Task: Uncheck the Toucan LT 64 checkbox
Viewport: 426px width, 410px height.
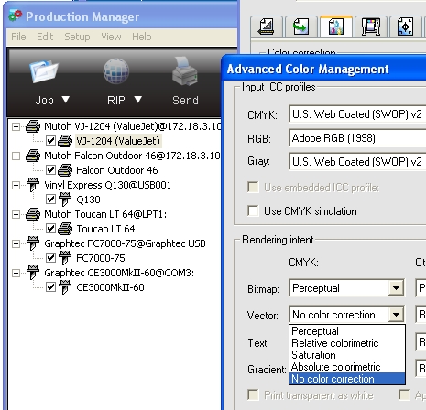Action: (50, 229)
